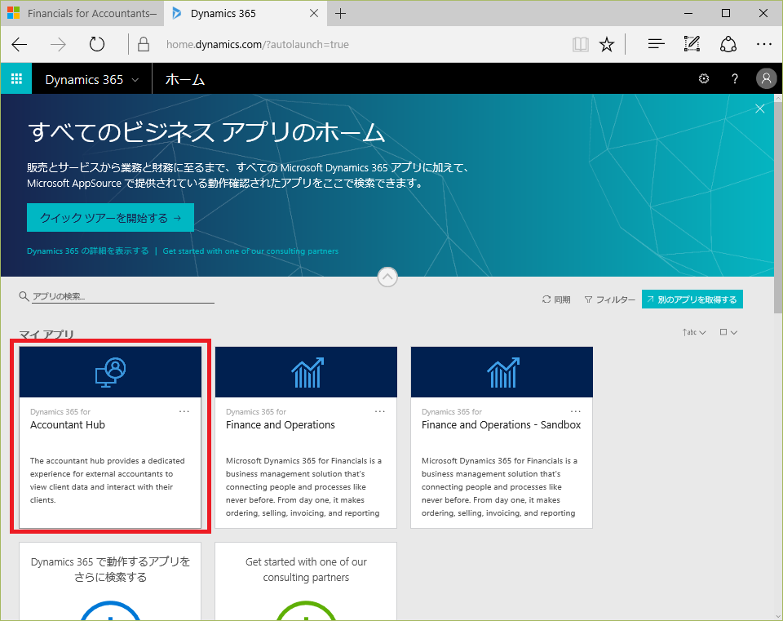
Task: Open the sort order dropdown
Action: click(x=694, y=332)
